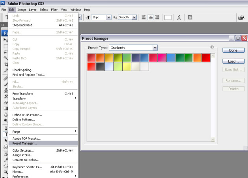Select the Rectangular Marquee tool

[x=6, y=46]
